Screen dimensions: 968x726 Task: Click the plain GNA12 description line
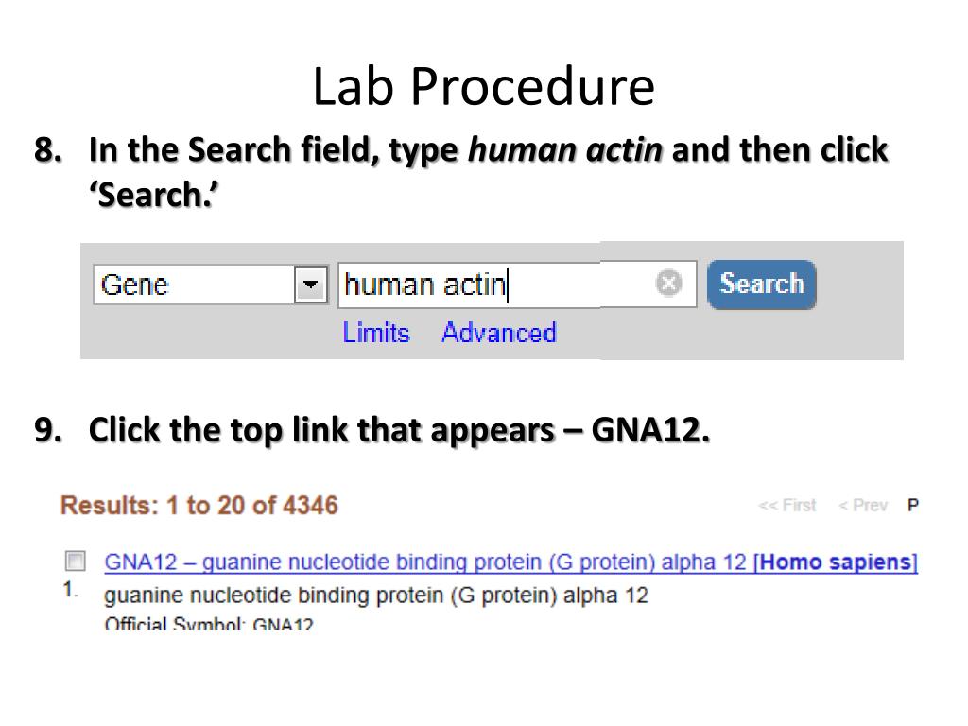pyautogui.click(x=376, y=596)
